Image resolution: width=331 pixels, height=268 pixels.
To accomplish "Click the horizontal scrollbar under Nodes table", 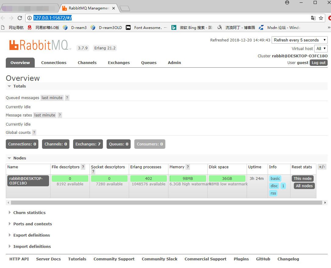I will coord(167,203).
